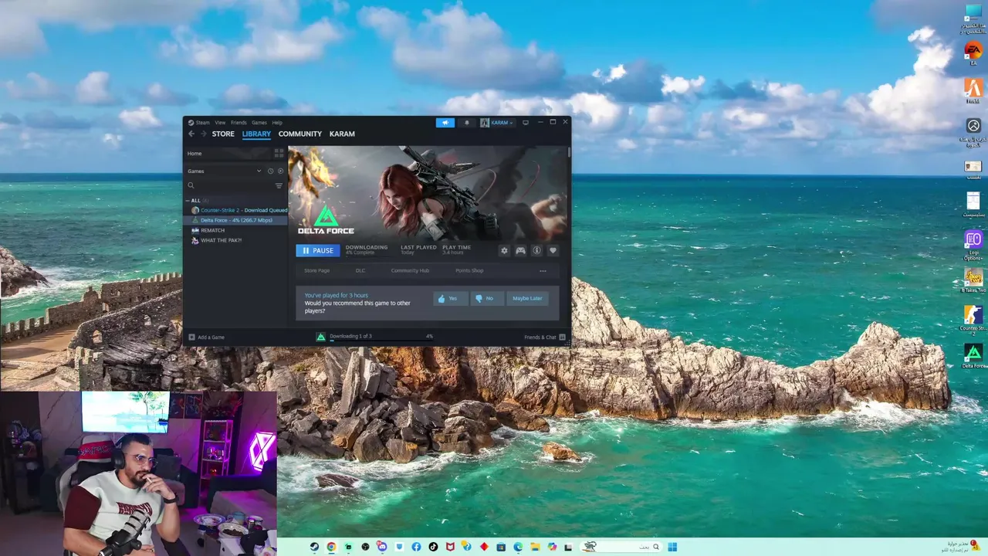The width and height of the screenshot is (988, 556).
Task: Toggle library grid view next to Home
Action: click(x=279, y=153)
